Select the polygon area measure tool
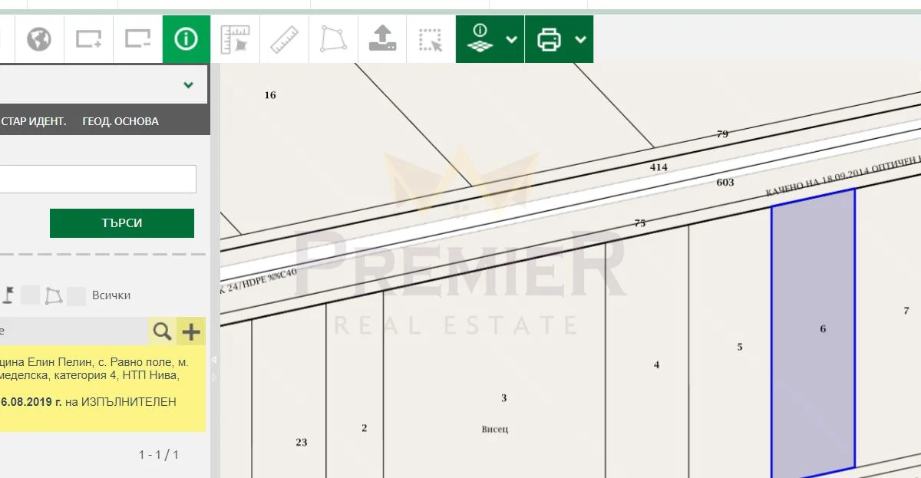The height and width of the screenshot is (478, 921). (x=334, y=39)
